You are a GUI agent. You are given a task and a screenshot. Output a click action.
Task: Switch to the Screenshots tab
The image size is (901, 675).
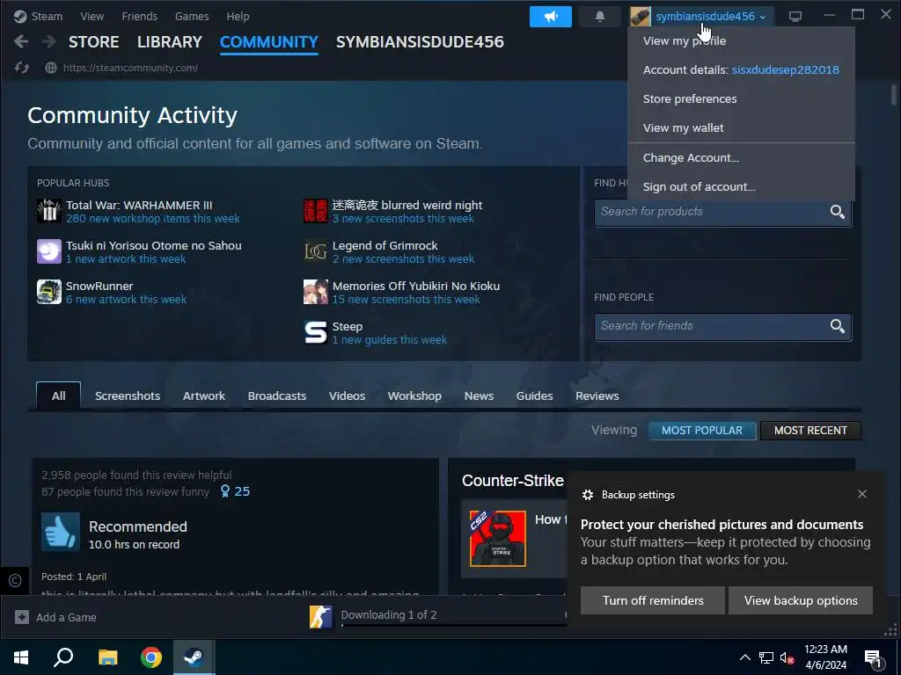[128, 396]
